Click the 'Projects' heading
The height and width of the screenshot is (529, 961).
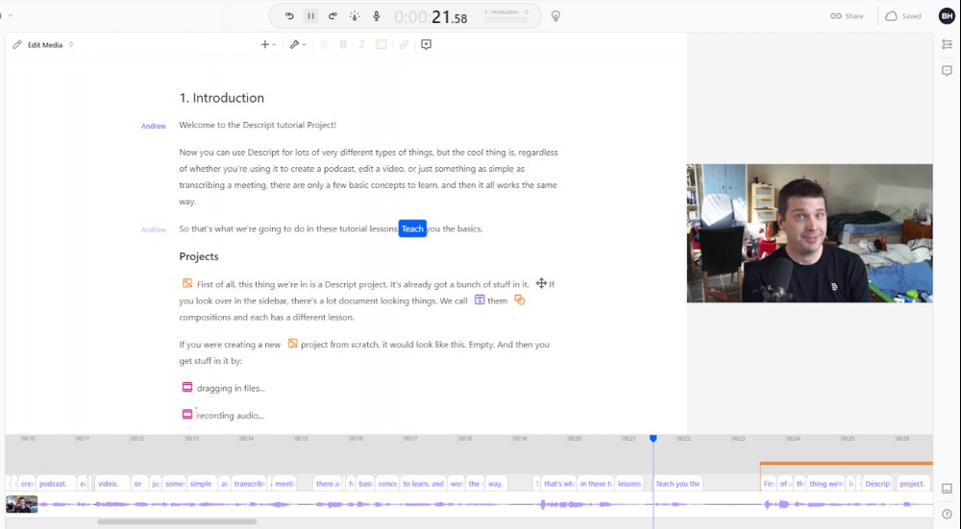pos(199,256)
